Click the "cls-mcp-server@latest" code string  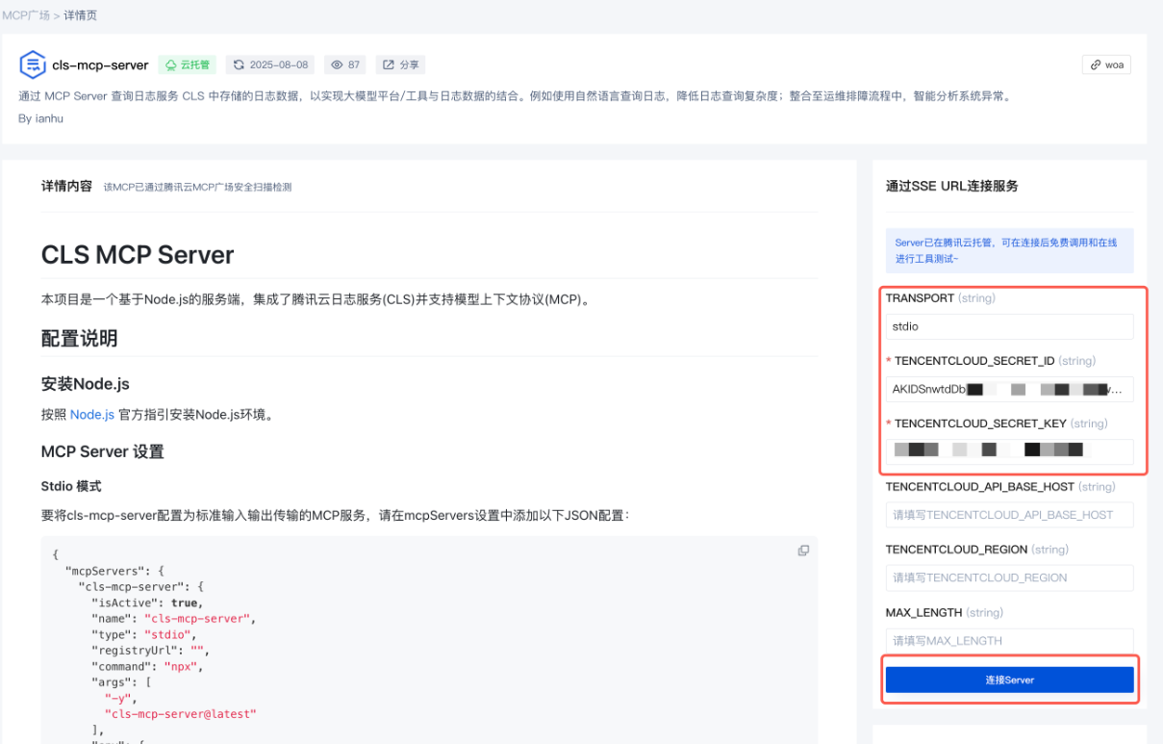[180, 714]
